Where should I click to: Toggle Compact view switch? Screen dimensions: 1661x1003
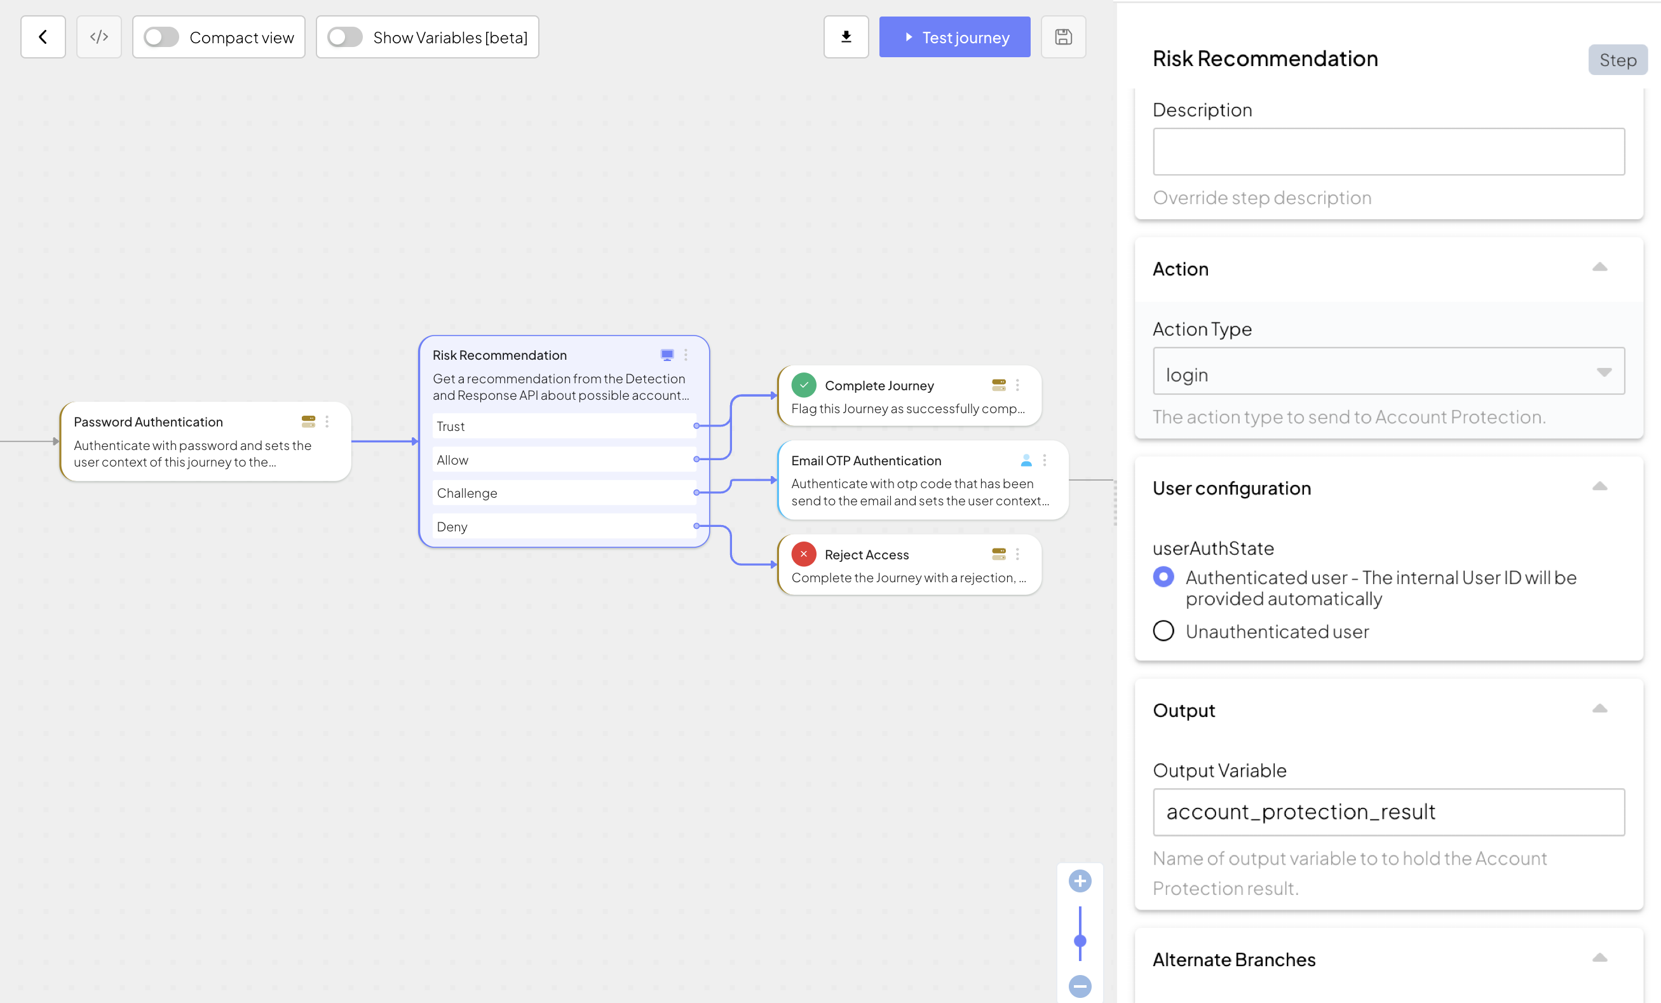click(x=161, y=37)
